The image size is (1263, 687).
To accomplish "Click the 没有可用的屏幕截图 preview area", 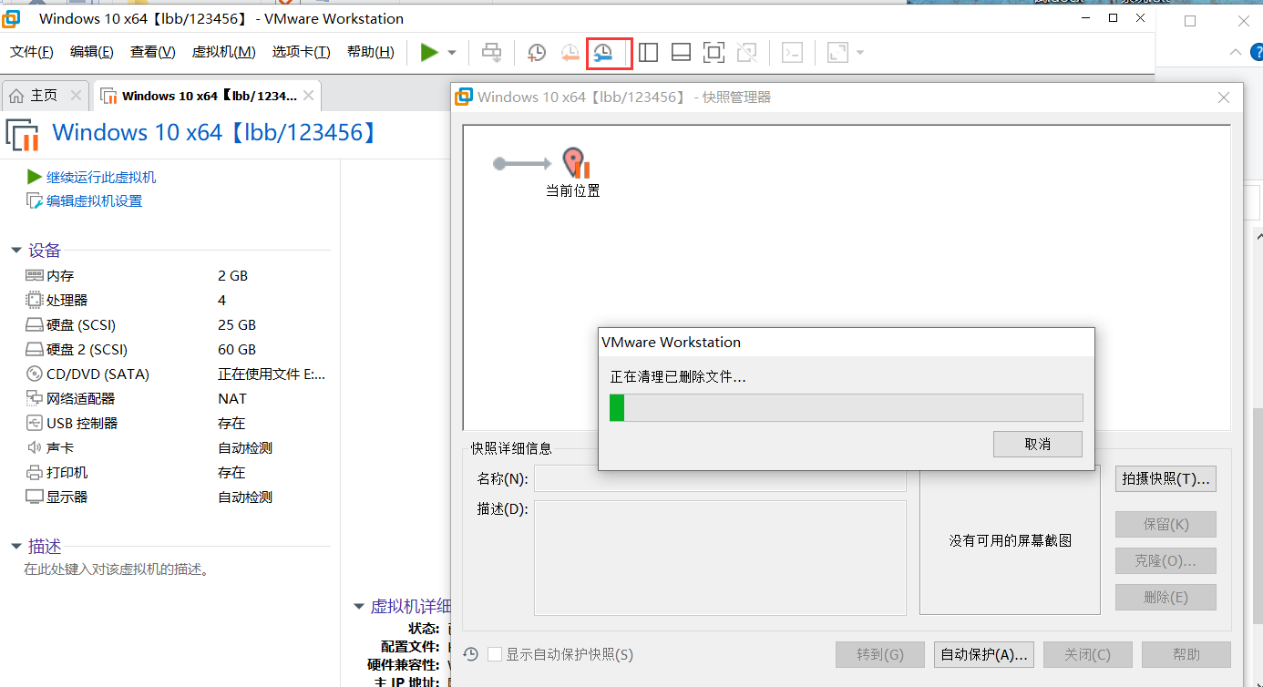I will coord(1010,540).
